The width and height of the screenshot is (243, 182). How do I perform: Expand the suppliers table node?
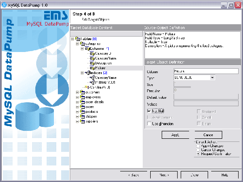77,121
